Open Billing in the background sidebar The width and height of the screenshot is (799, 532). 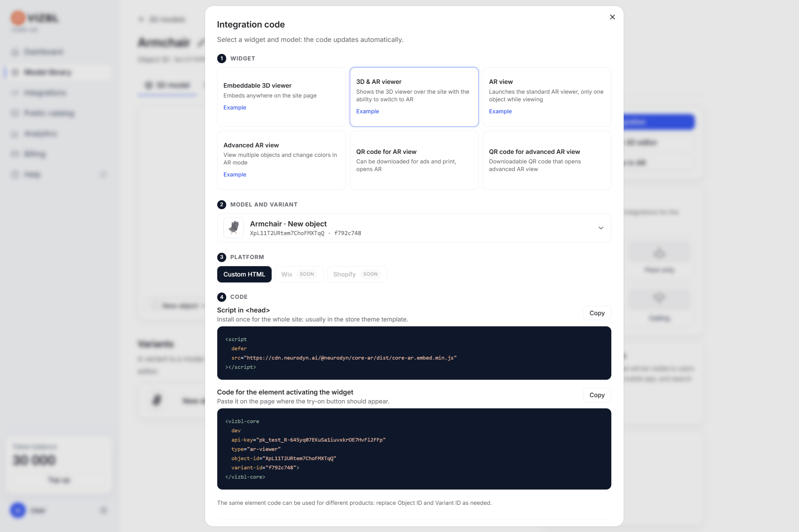(35, 154)
